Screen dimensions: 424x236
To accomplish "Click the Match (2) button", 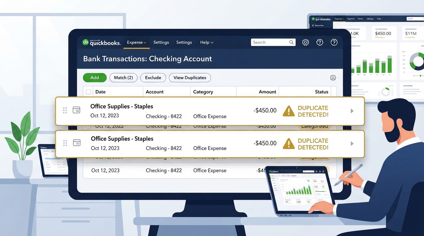I will point(123,78).
